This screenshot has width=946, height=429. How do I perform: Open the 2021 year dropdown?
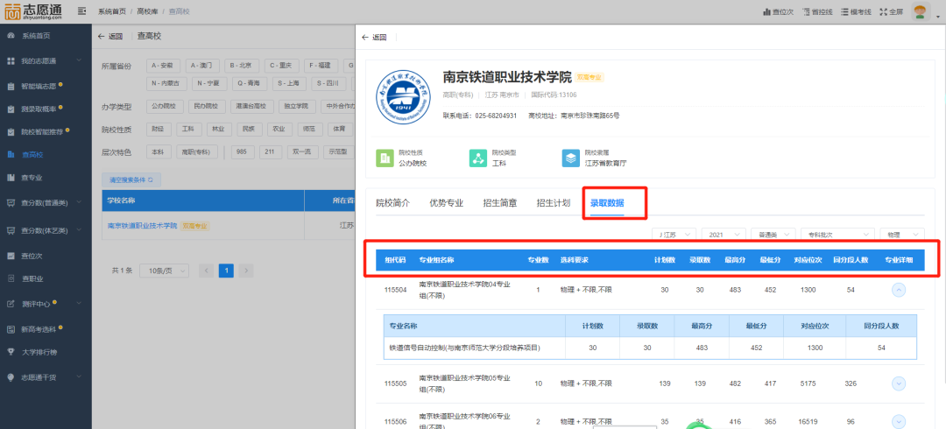point(723,235)
